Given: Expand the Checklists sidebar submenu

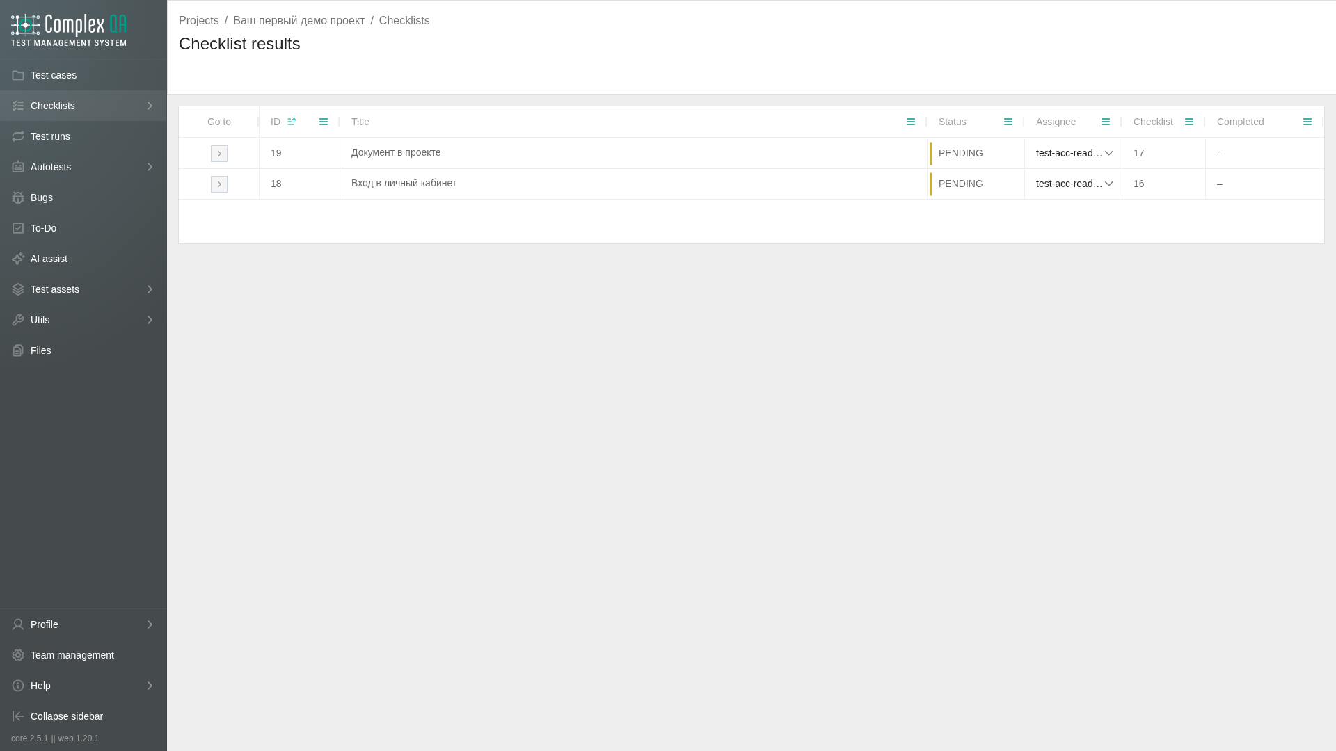Looking at the screenshot, I should point(150,106).
